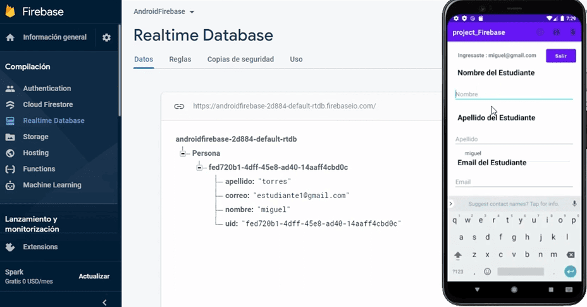Click the Firebase flame logo
This screenshot has width=587, height=307.
10,11
